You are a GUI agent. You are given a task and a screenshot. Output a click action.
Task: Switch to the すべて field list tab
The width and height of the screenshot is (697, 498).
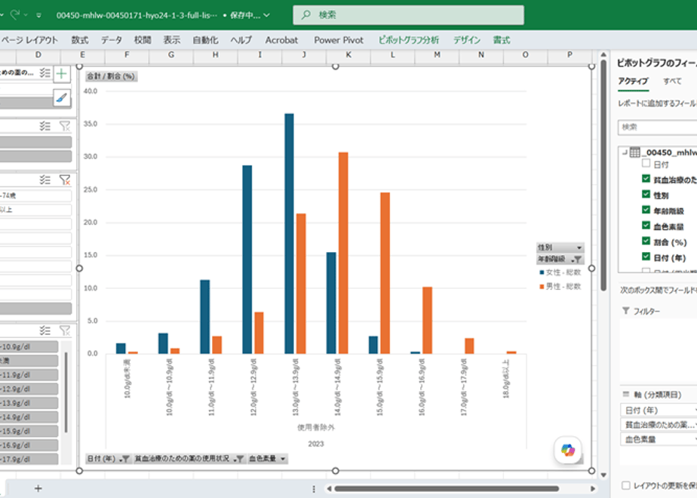coord(672,81)
